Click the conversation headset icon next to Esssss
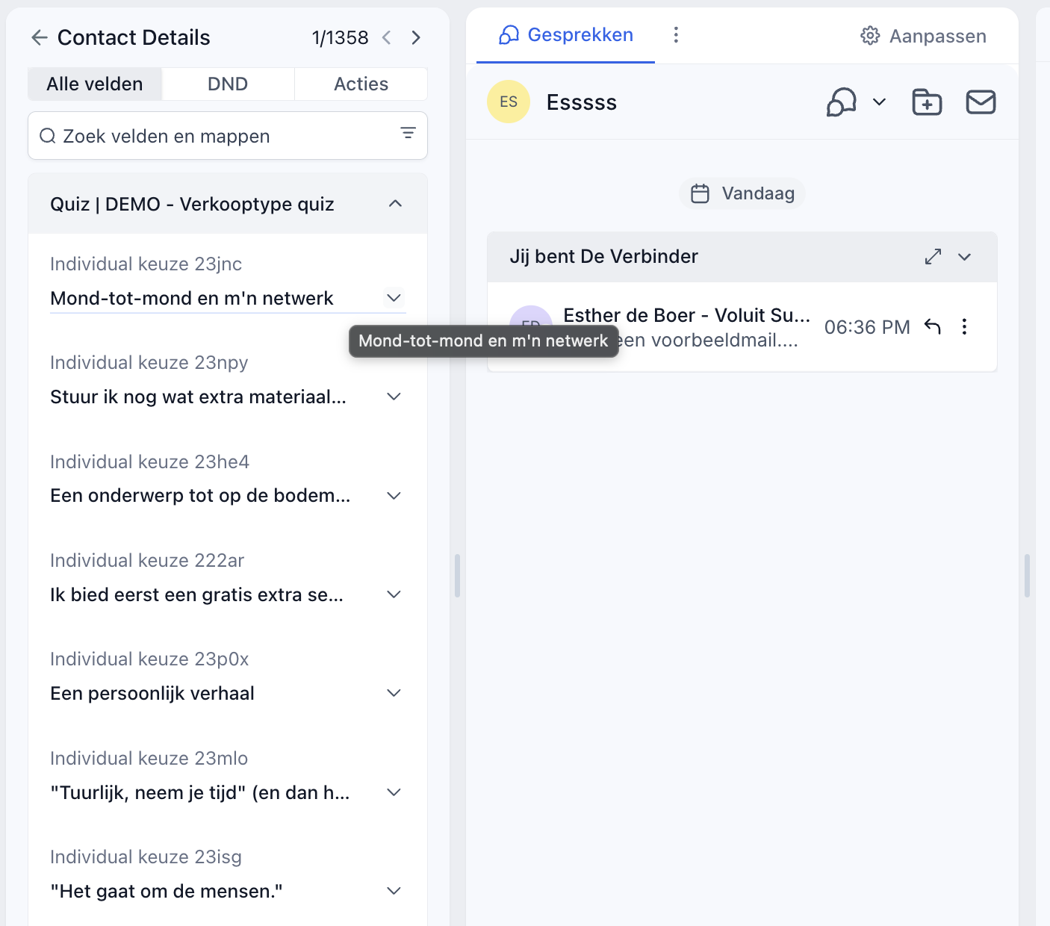This screenshot has height=926, width=1050. (x=841, y=102)
